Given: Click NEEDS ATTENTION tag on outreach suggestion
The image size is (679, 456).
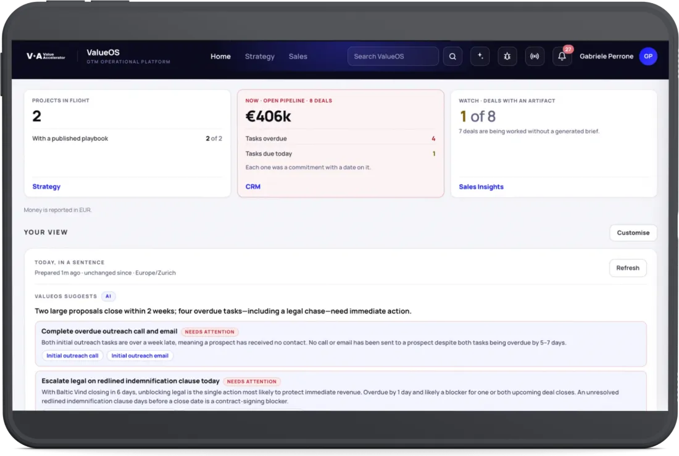Looking at the screenshot, I should tap(210, 332).
